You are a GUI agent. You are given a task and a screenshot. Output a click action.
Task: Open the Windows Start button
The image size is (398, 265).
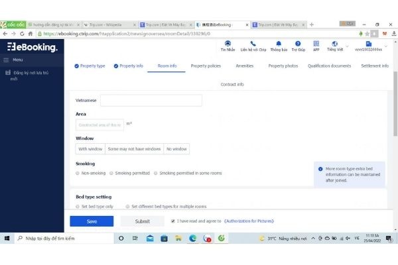(7, 238)
